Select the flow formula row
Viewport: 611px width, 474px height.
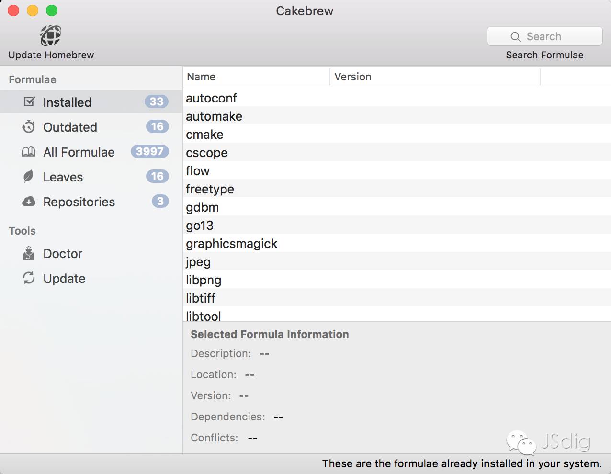396,170
